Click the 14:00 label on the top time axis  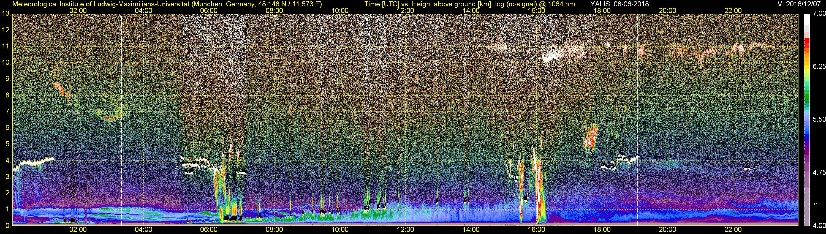tap(471, 10)
